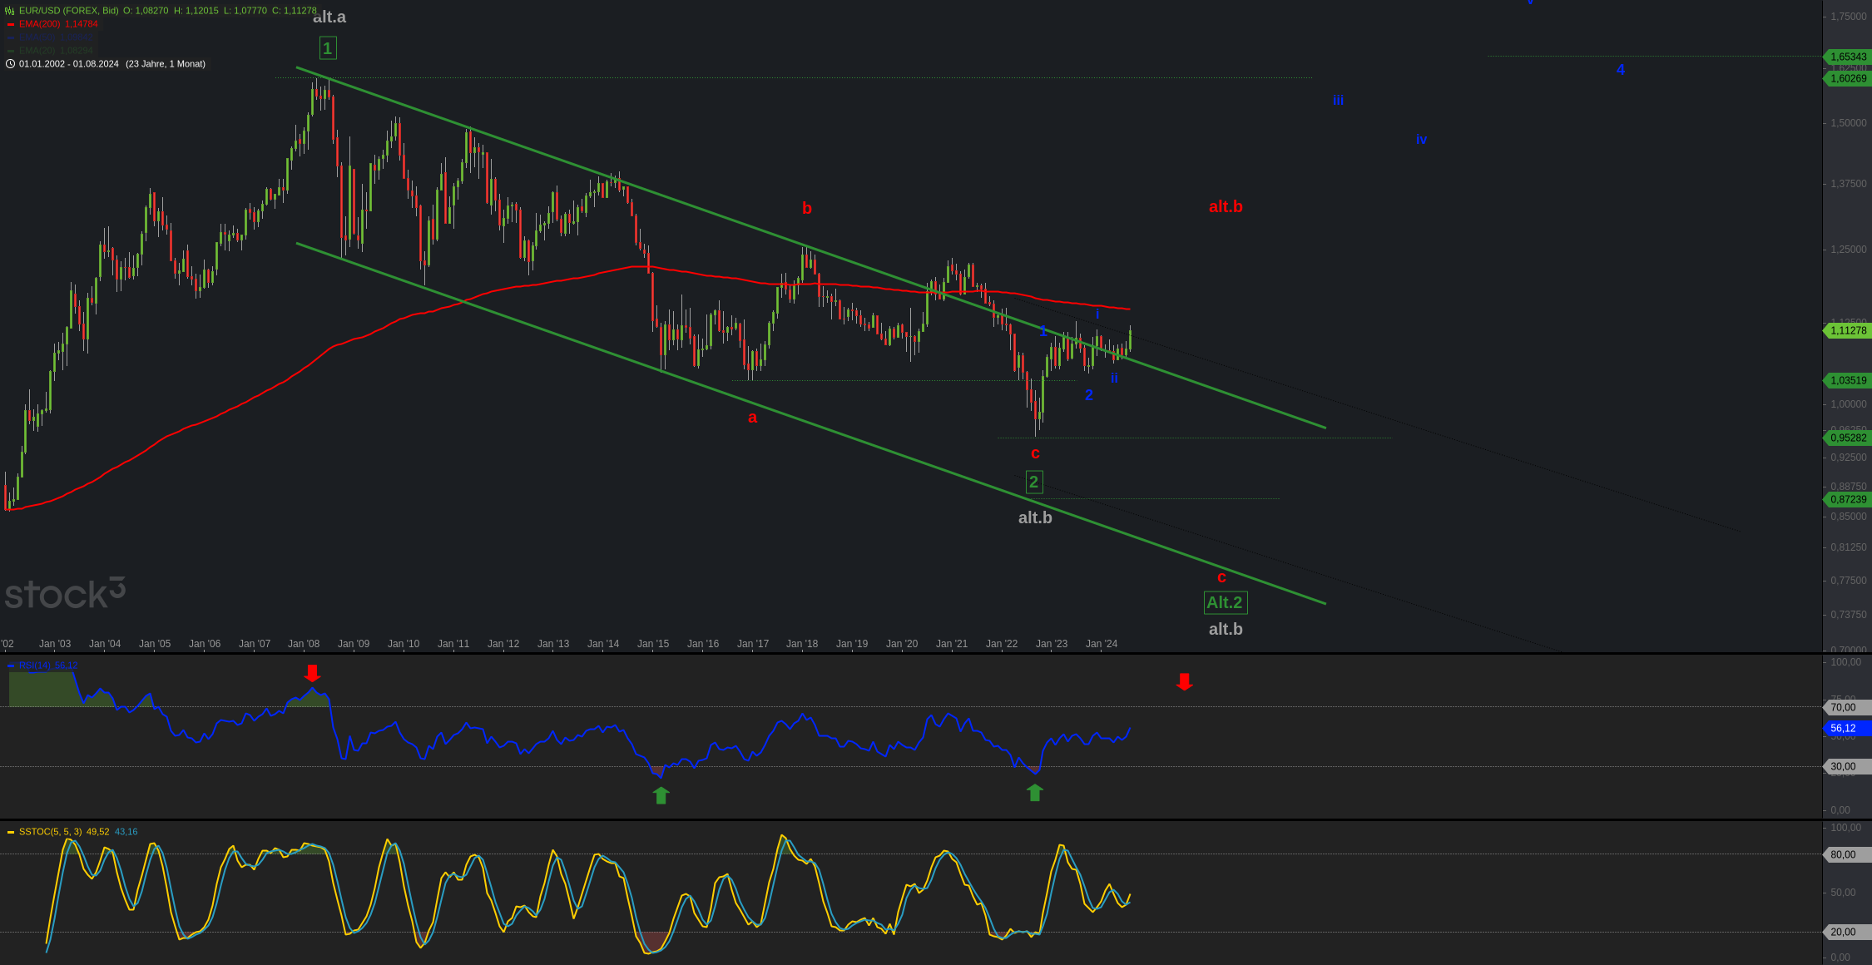Image resolution: width=1872 pixels, height=965 pixels.
Task: Click the time axis label Jan '15
Action: tap(653, 644)
